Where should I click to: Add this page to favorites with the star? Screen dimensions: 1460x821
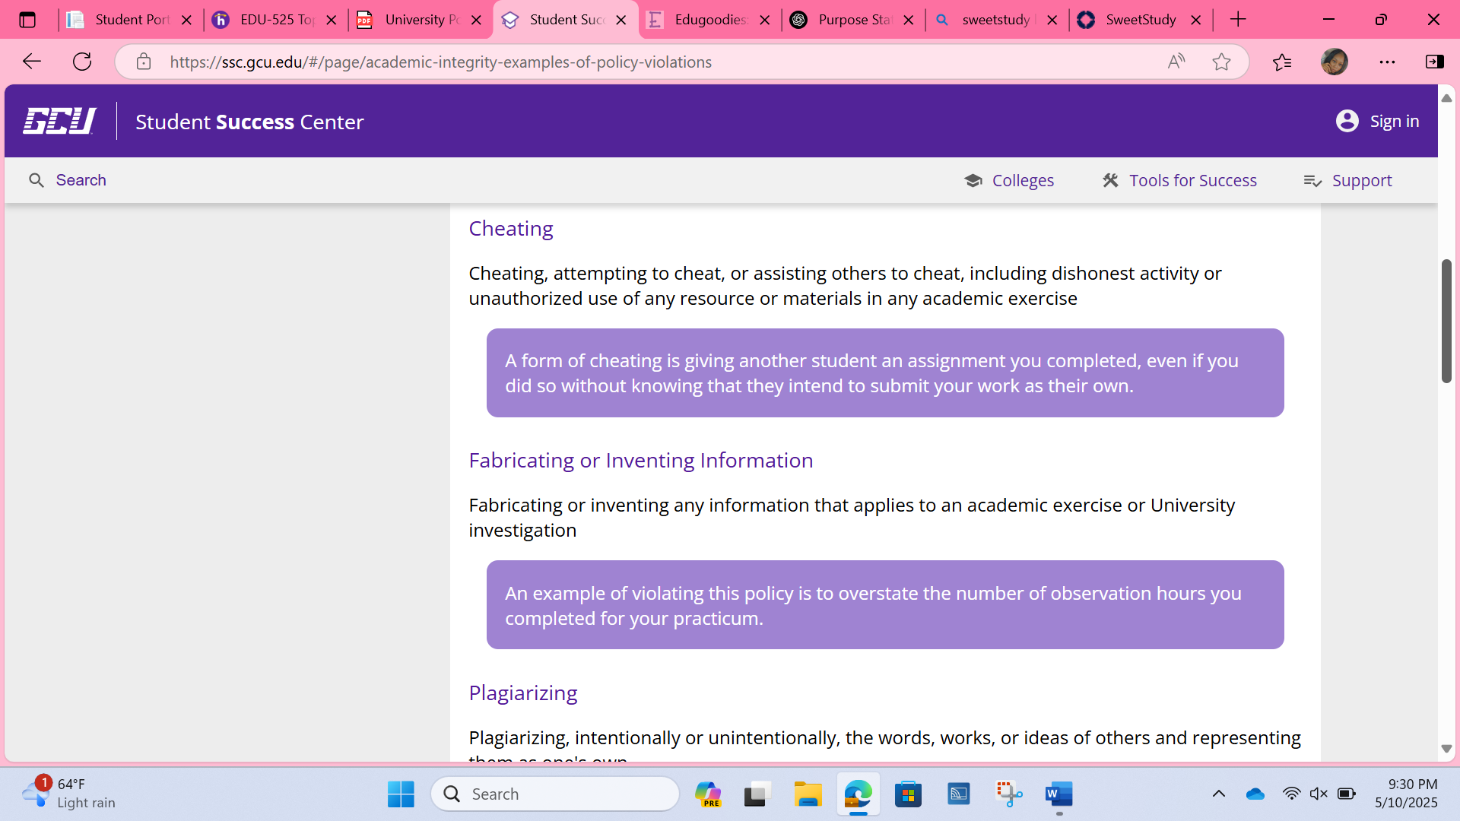coord(1221,62)
